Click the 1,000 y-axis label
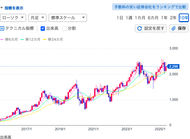190x139 pixels. 174,100
